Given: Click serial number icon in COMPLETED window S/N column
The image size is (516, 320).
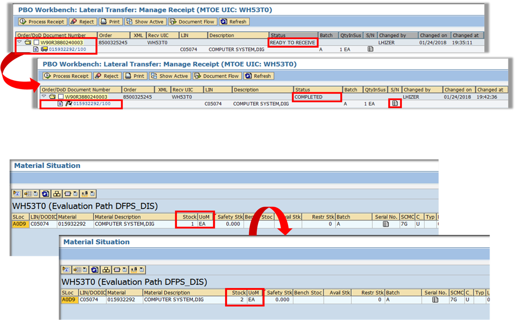Looking at the screenshot, I should [x=395, y=103].
